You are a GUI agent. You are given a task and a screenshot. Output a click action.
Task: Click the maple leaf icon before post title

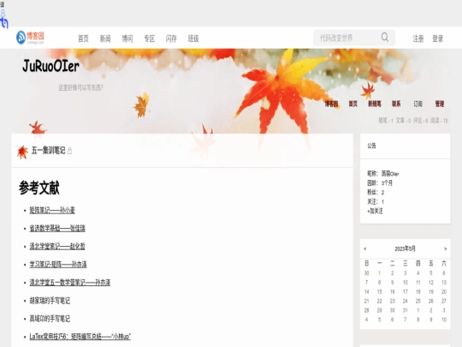click(x=22, y=152)
